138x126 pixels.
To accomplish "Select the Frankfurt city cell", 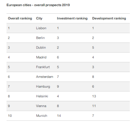I will pos(43,67).
